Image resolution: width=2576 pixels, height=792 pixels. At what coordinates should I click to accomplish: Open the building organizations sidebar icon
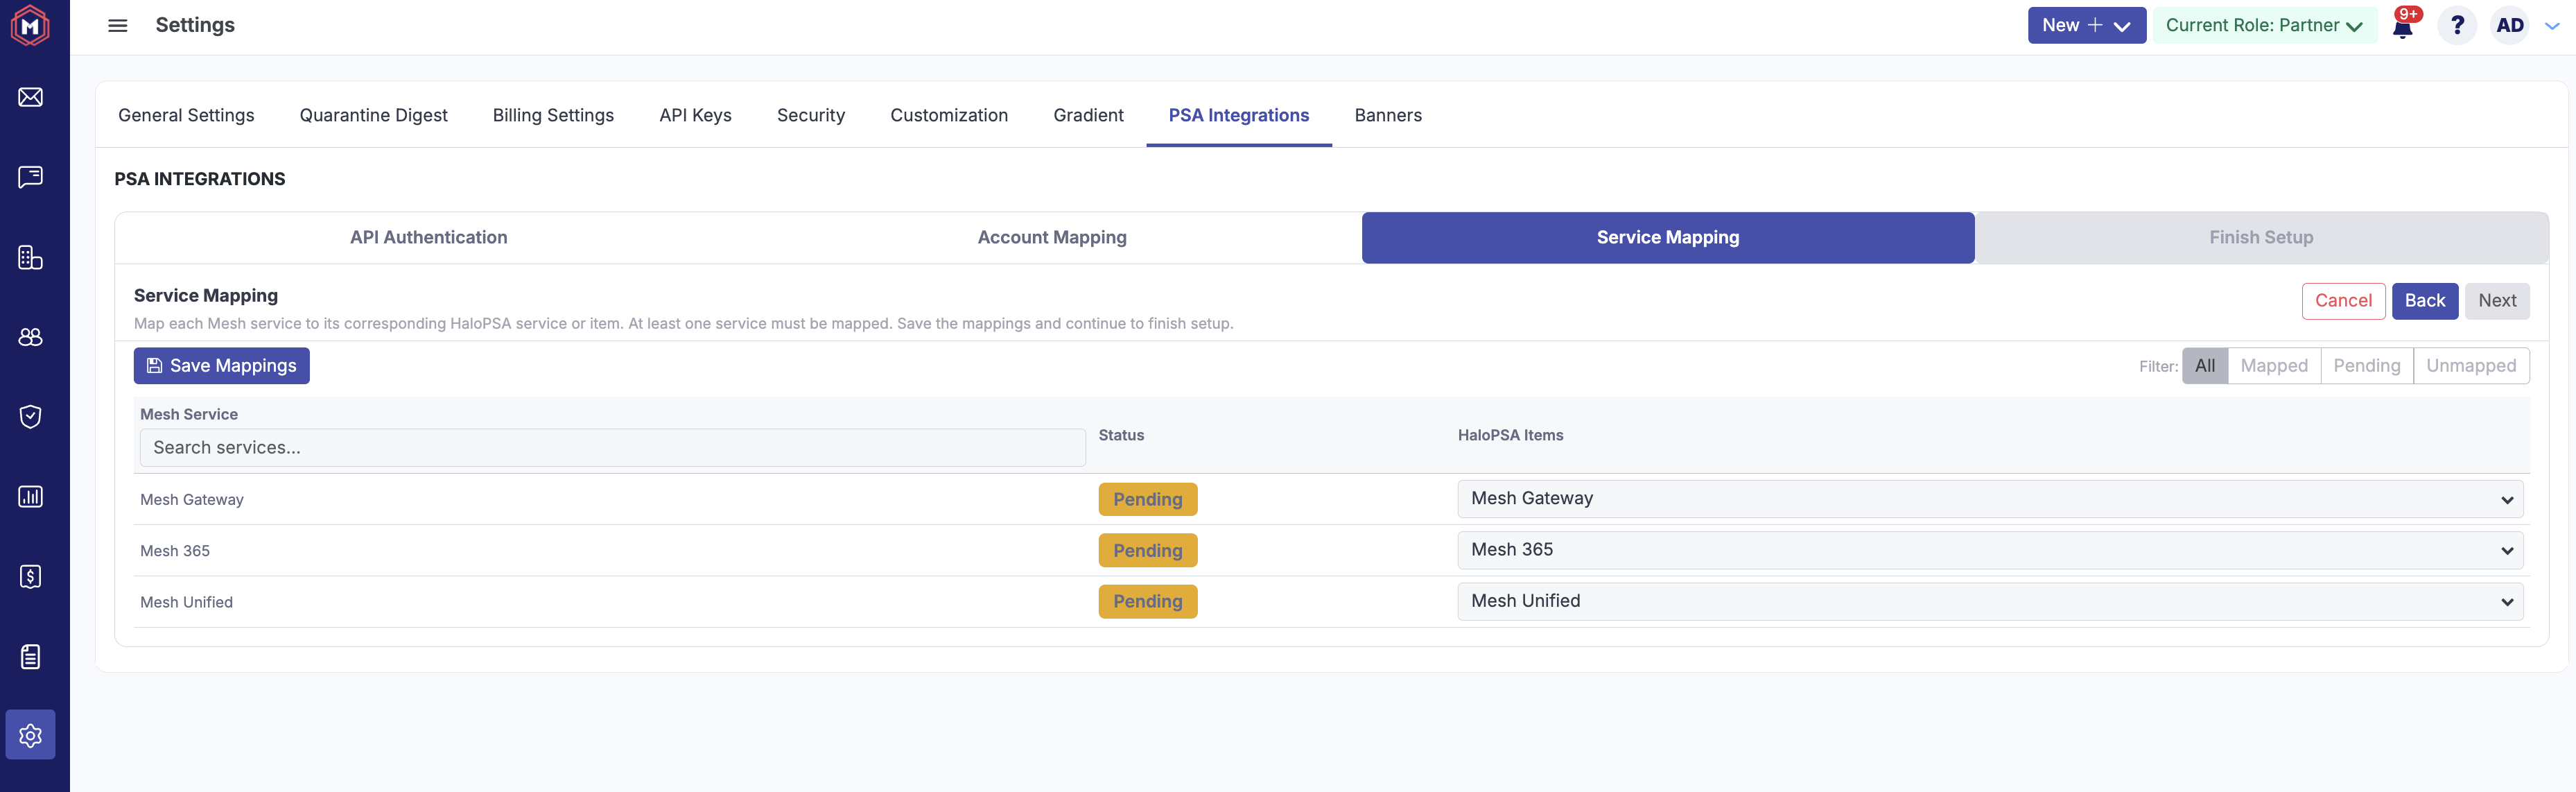31,257
